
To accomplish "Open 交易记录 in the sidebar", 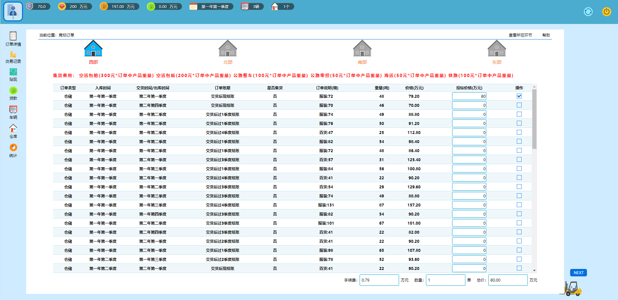I will tap(13, 54).
